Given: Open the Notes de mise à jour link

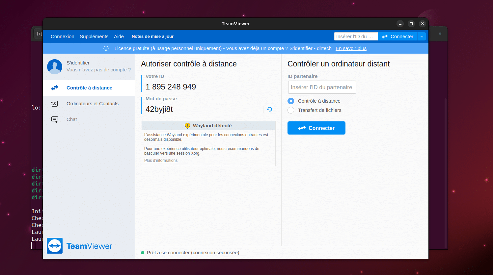Looking at the screenshot, I should point(152,37).
